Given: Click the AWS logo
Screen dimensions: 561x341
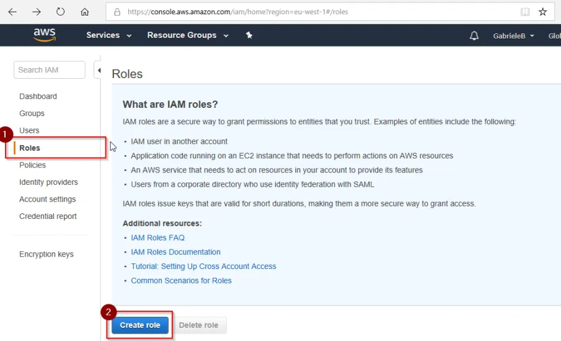Looking at the screenshot, I should tap(45, 35).
